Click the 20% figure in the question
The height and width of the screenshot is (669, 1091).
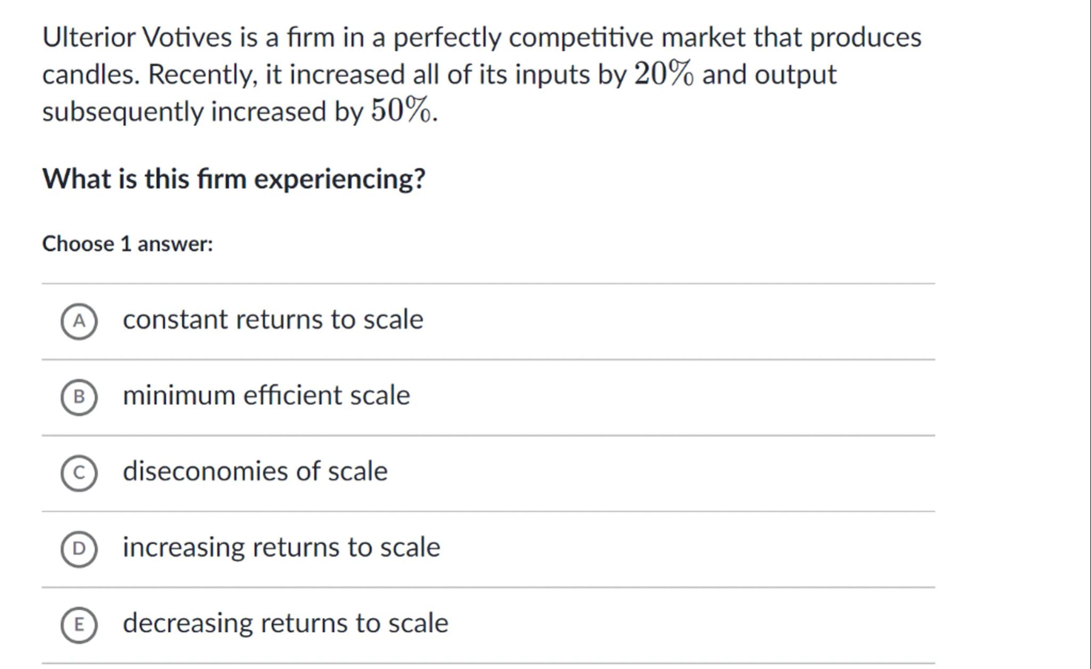(664, 74)
